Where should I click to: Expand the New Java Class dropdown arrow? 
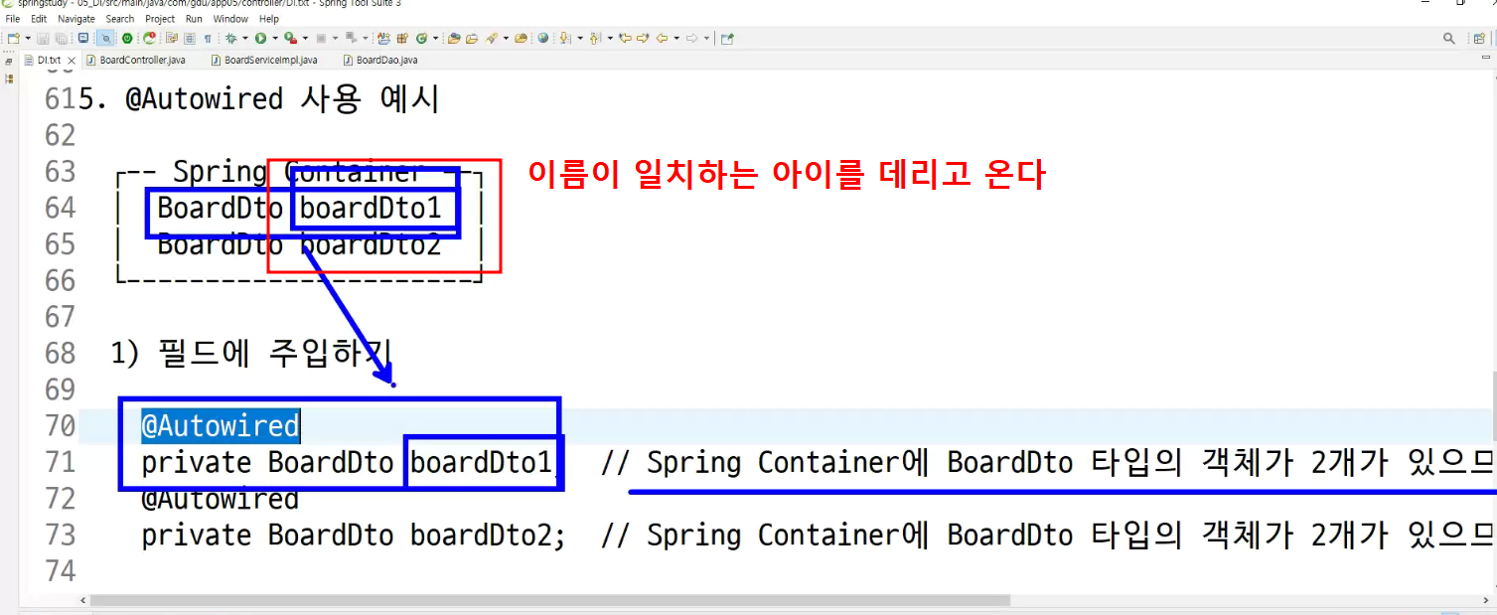pos(435,39)
